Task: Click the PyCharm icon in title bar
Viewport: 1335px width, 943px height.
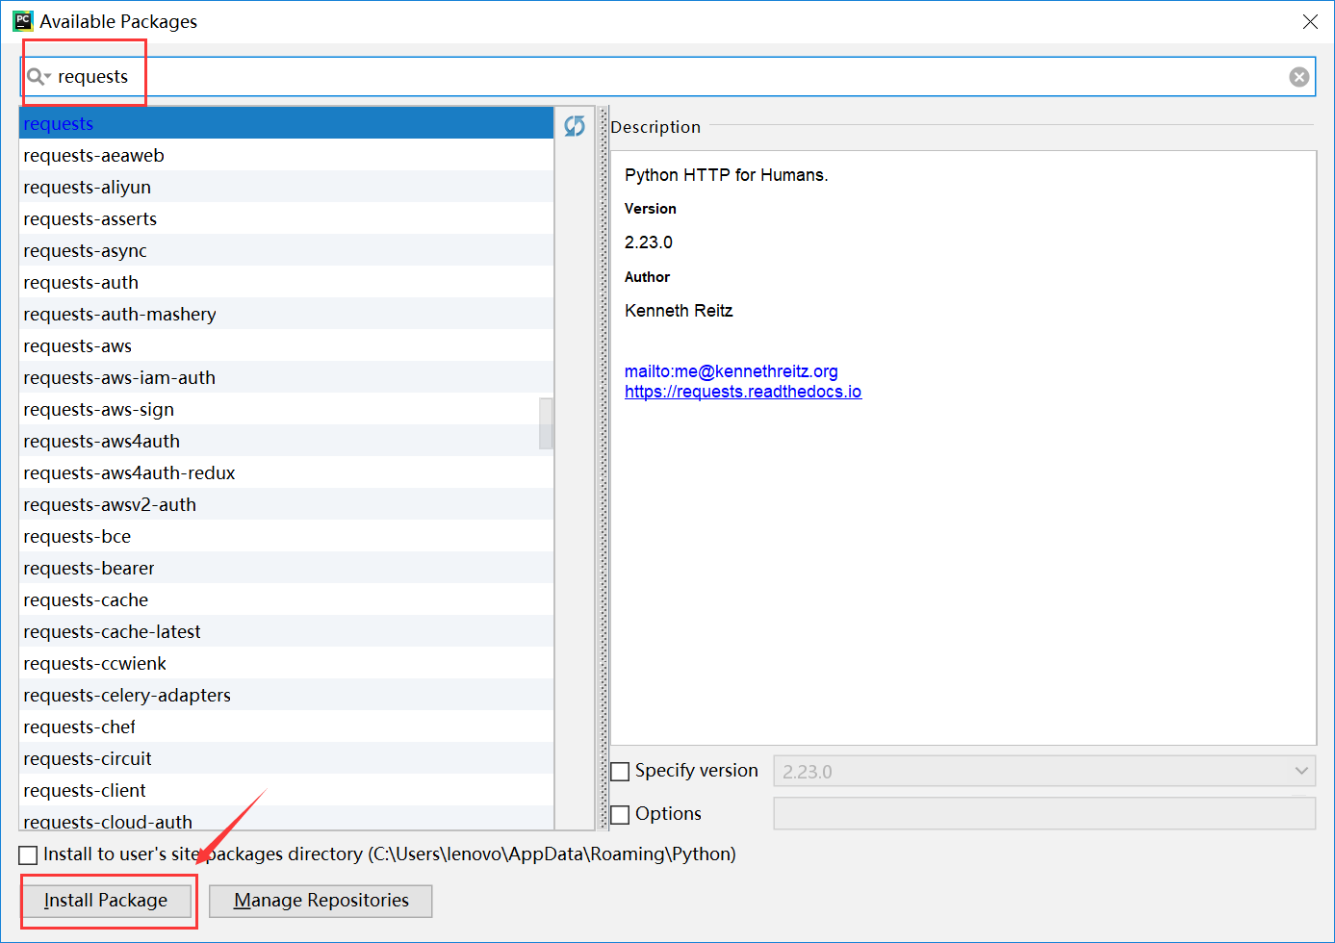Action: 22,21
